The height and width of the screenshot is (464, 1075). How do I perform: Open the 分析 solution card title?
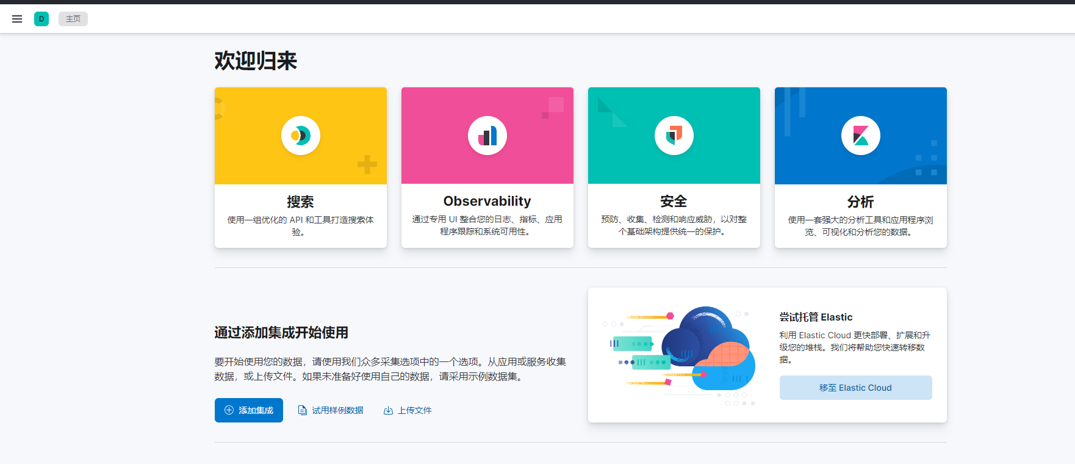[861, 201]
